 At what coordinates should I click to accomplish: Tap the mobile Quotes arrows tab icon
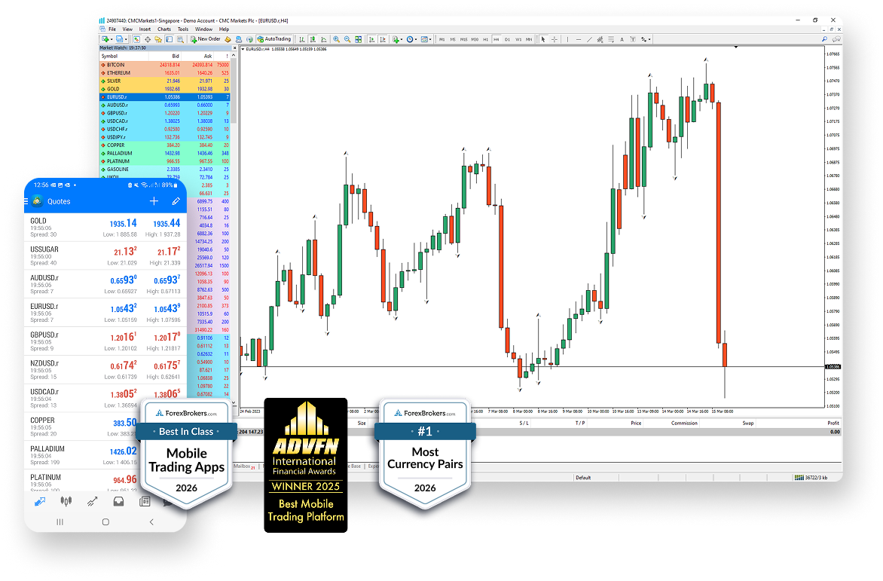point(39,502)
